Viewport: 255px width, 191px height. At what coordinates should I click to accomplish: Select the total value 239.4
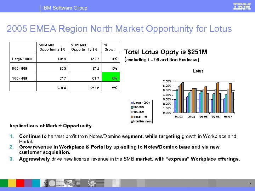[62, 88]
